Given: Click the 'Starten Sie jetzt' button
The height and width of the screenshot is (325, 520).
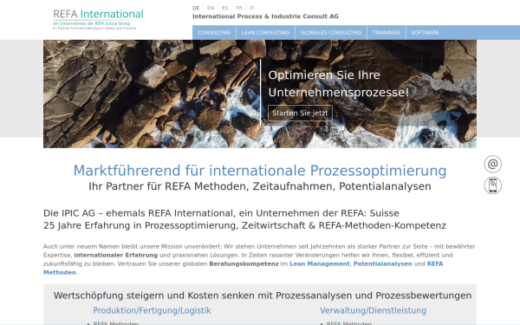Looking at the screenshot, I should pyautogui.click(x=300, y=113).
